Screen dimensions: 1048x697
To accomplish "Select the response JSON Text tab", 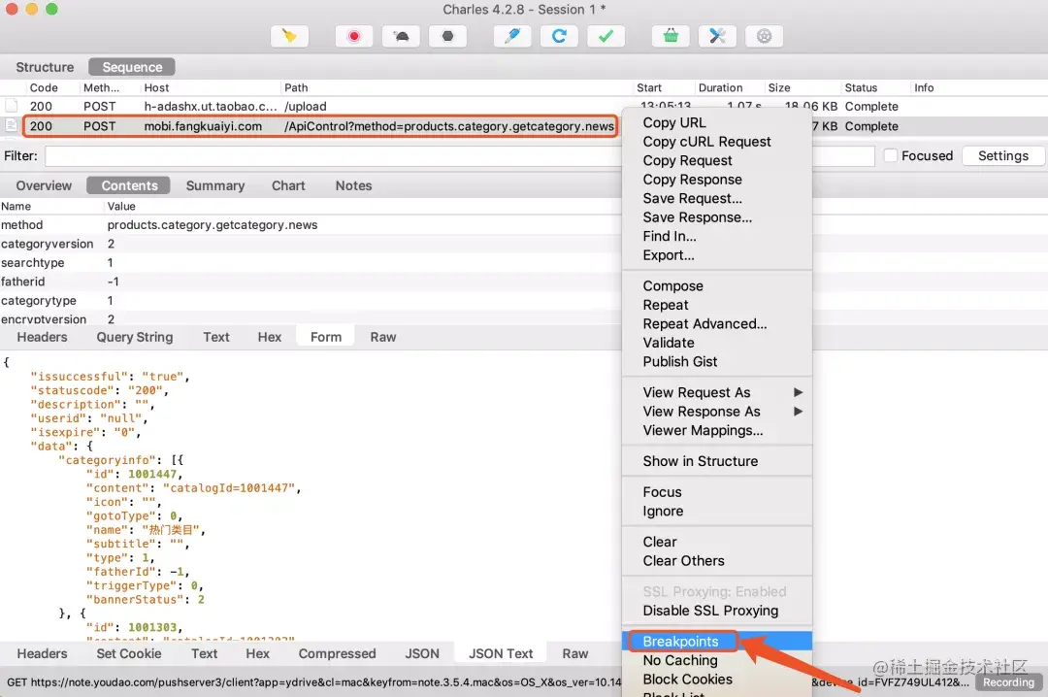I will [501, 653].
